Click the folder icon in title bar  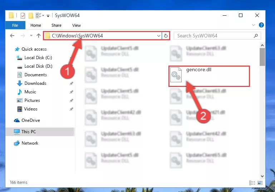[x=11, y=15]
